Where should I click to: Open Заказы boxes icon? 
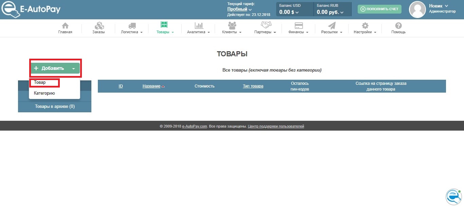click(99, 26)
